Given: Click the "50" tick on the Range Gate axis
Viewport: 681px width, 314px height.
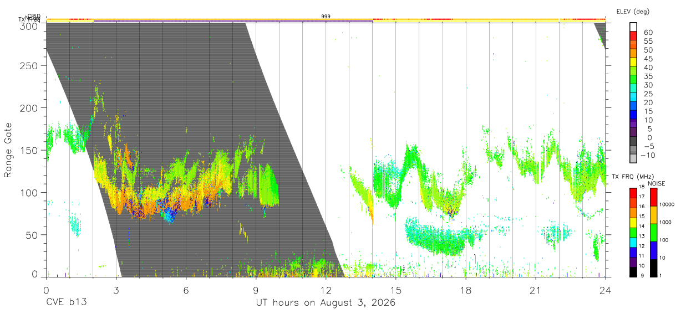Looking at the screenshot, I should 31,235.
